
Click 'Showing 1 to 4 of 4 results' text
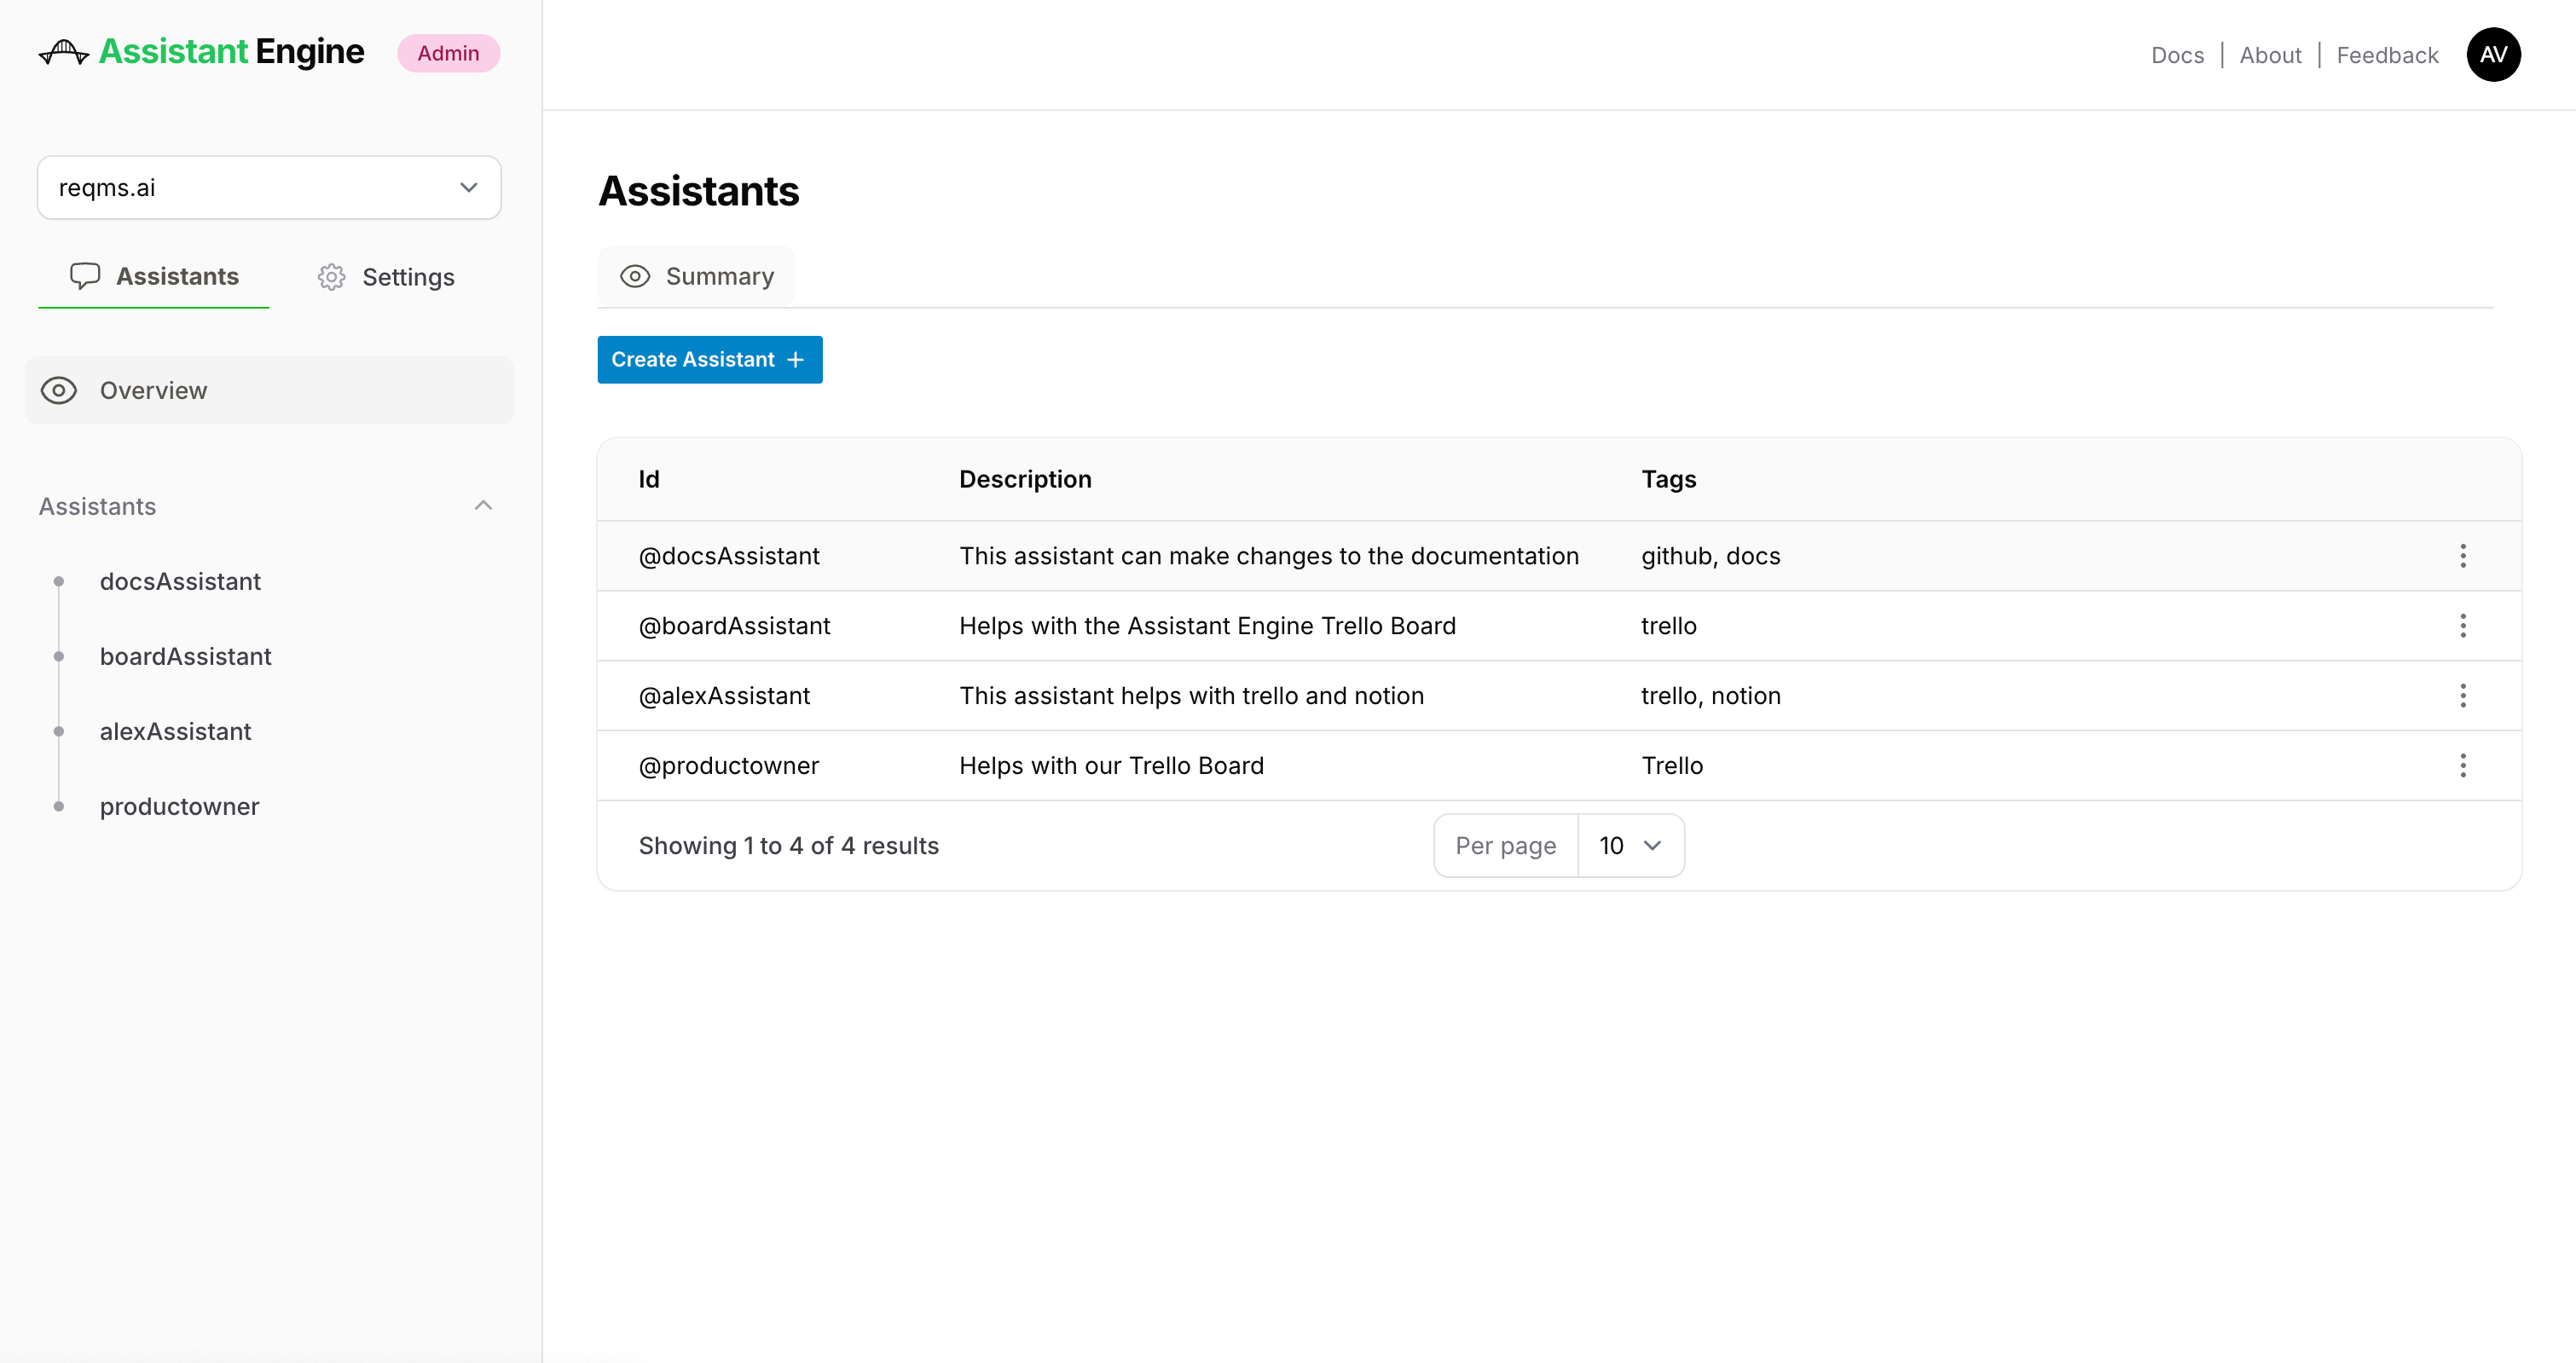(x=788, y=846)
